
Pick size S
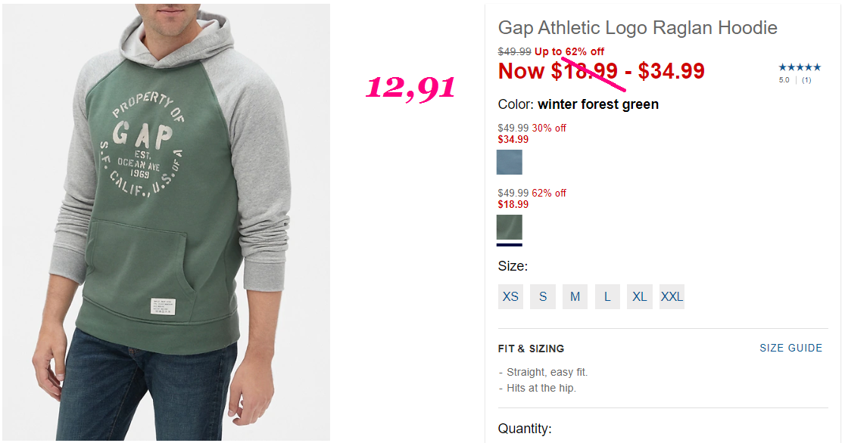tap(543, 296)
